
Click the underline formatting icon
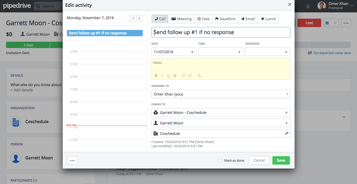pos(168,76)
